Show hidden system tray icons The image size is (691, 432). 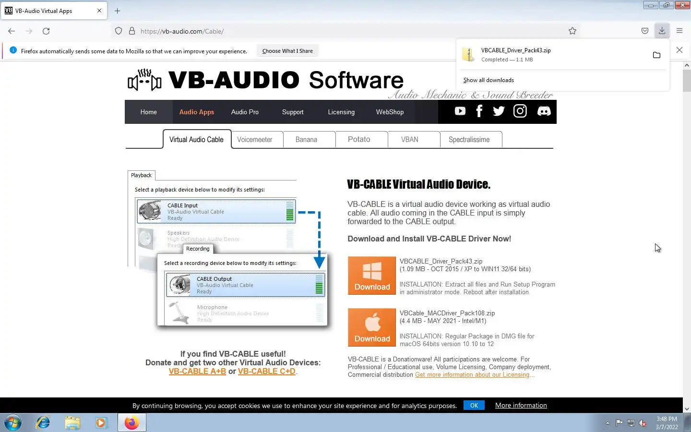(608, 423)
